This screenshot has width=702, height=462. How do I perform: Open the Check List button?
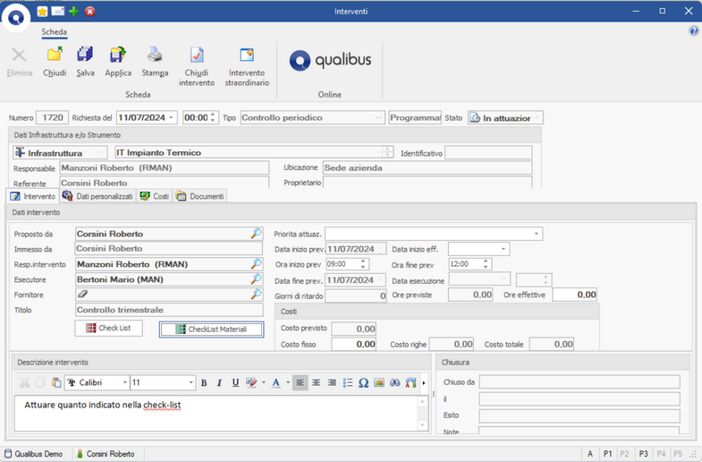(109, 328)
